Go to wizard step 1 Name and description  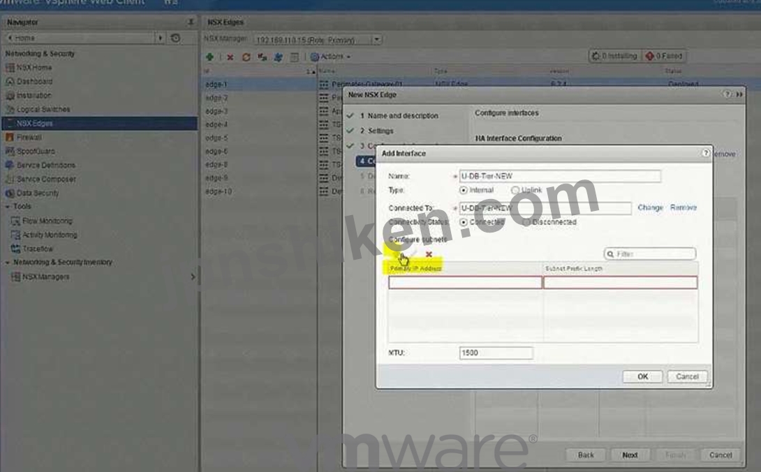402,116
